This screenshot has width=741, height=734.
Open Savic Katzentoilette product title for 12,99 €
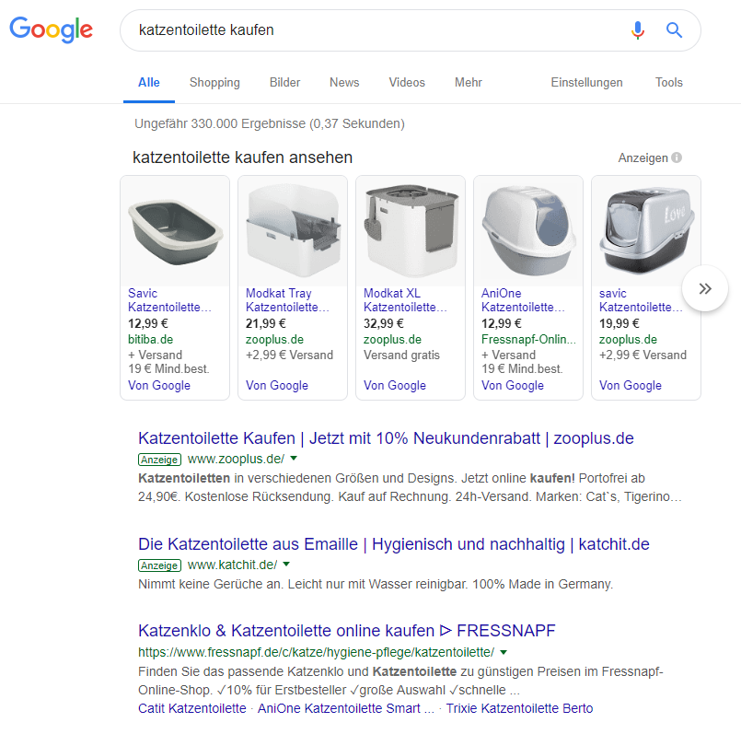point(169,300)
